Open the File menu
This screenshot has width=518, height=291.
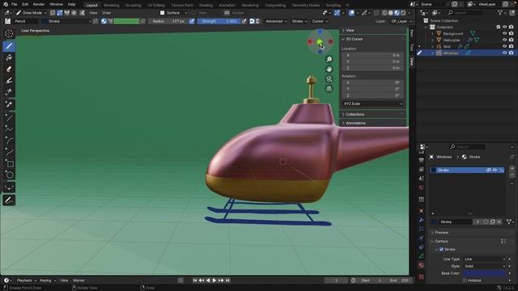[x=15, y=4]
